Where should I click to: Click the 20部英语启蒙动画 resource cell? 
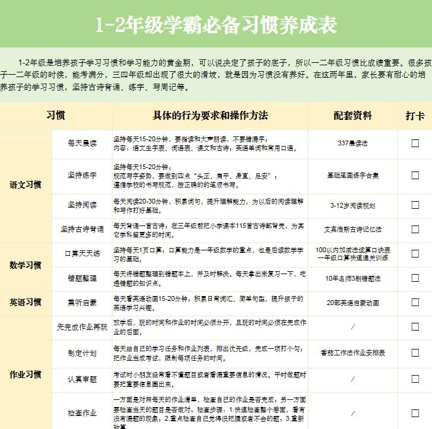coord(352,303)
